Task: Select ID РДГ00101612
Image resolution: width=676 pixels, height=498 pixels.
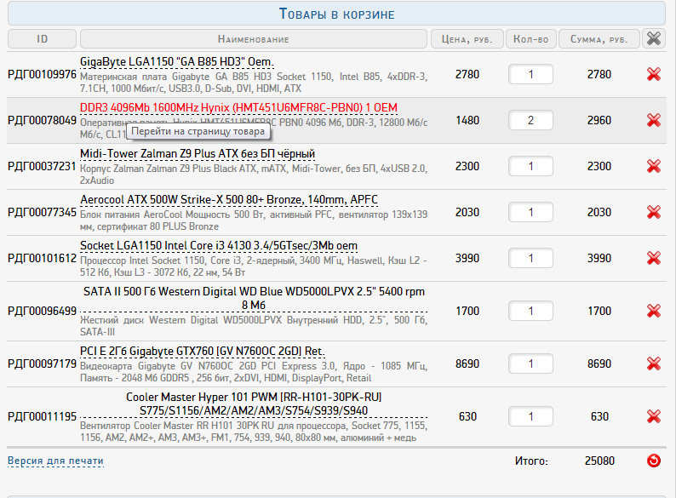Action: (42, 258)
